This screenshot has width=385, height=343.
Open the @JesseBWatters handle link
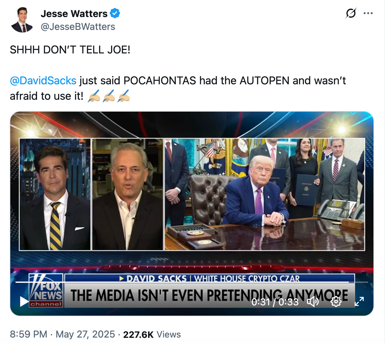78,26
